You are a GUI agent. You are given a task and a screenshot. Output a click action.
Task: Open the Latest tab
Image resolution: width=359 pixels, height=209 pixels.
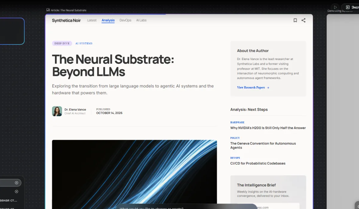pyautogui.click(x=92, y=20)
